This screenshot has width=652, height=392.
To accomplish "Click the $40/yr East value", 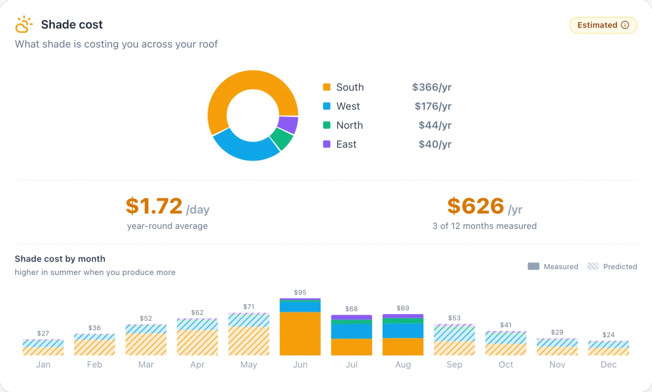I will [x=435, y=144].
